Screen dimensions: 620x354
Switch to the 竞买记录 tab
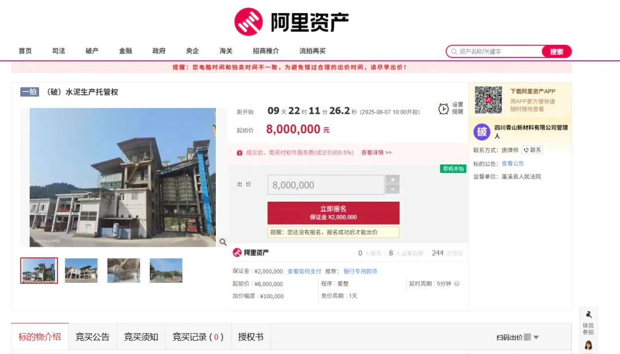[x=197, y=337]
